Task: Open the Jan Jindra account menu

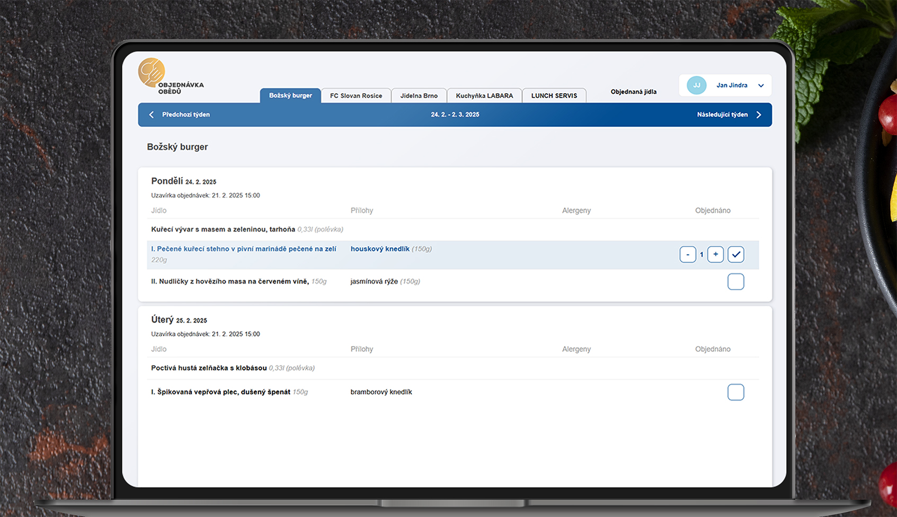Action: [x=732, y=85]
